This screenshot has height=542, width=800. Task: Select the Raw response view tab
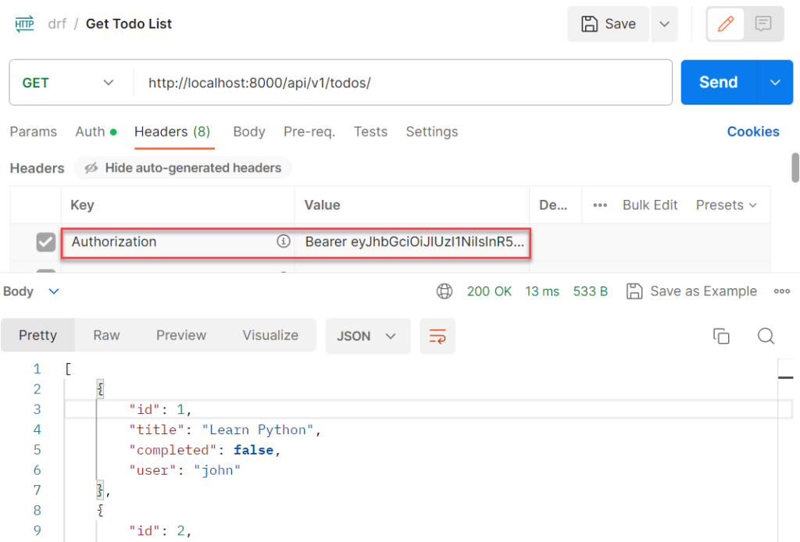[106, 335]
